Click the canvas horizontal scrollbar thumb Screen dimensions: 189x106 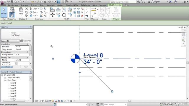130,101
